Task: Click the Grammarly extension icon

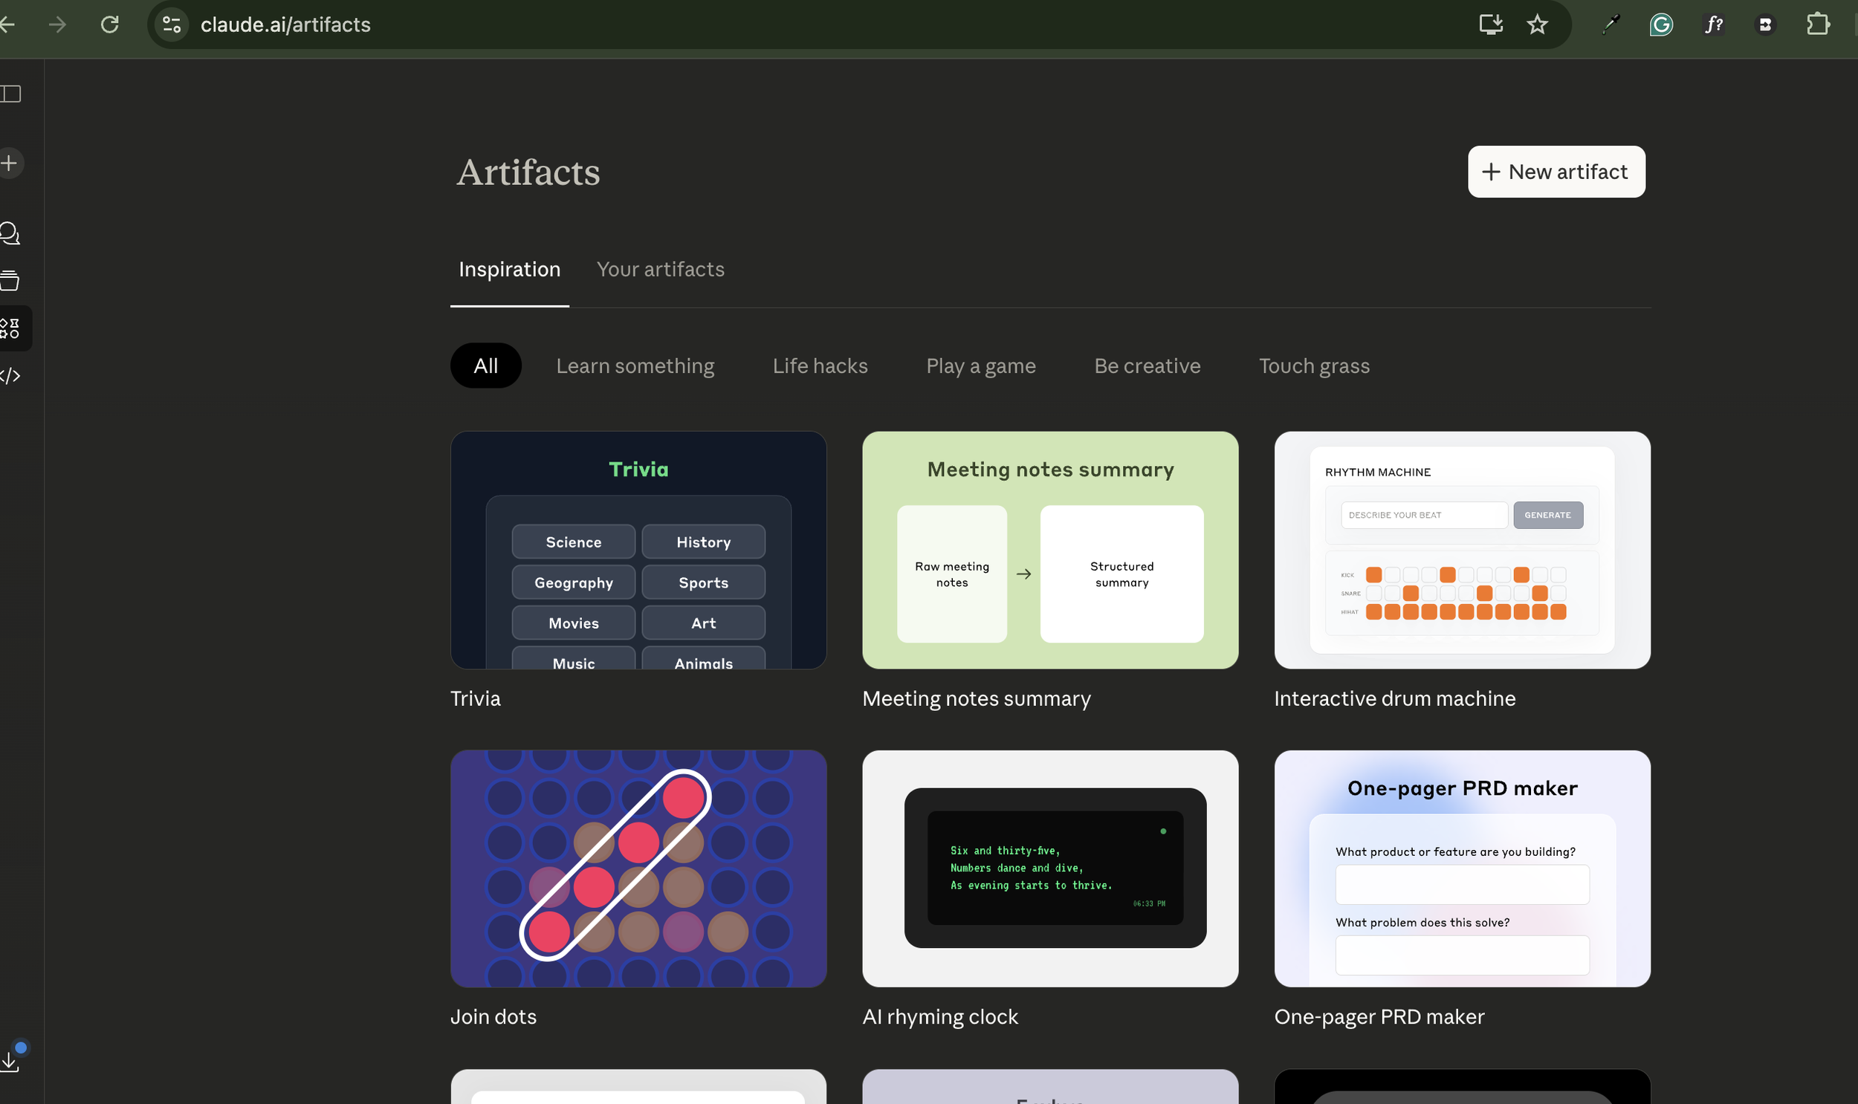Action: tap(1661, 25)
